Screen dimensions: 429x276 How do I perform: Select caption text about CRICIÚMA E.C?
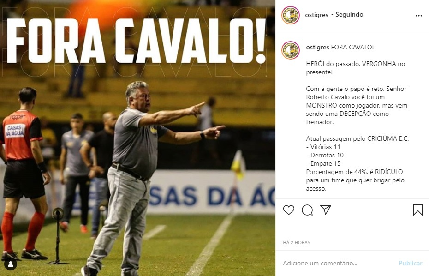coord(357,138)
